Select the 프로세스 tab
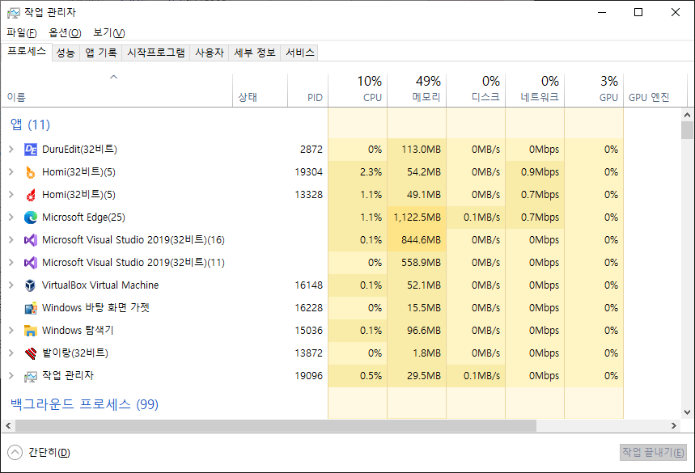Screen dimensions: 695x473 [x=27, y=52]
